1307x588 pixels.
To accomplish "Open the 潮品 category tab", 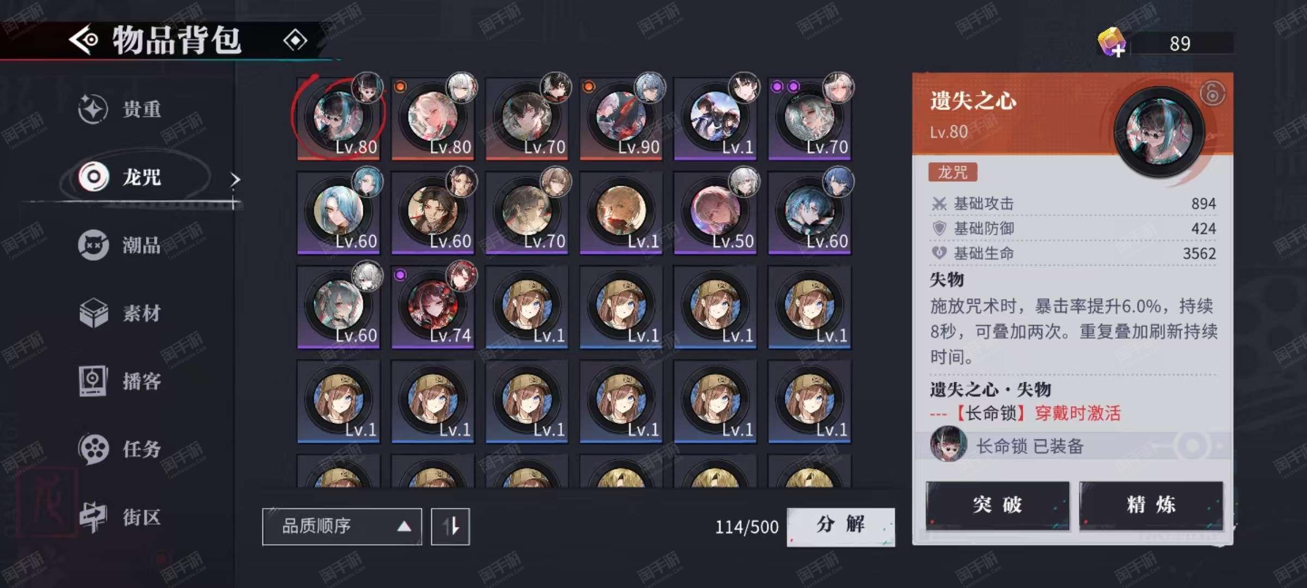I will (x=121, y=245).
